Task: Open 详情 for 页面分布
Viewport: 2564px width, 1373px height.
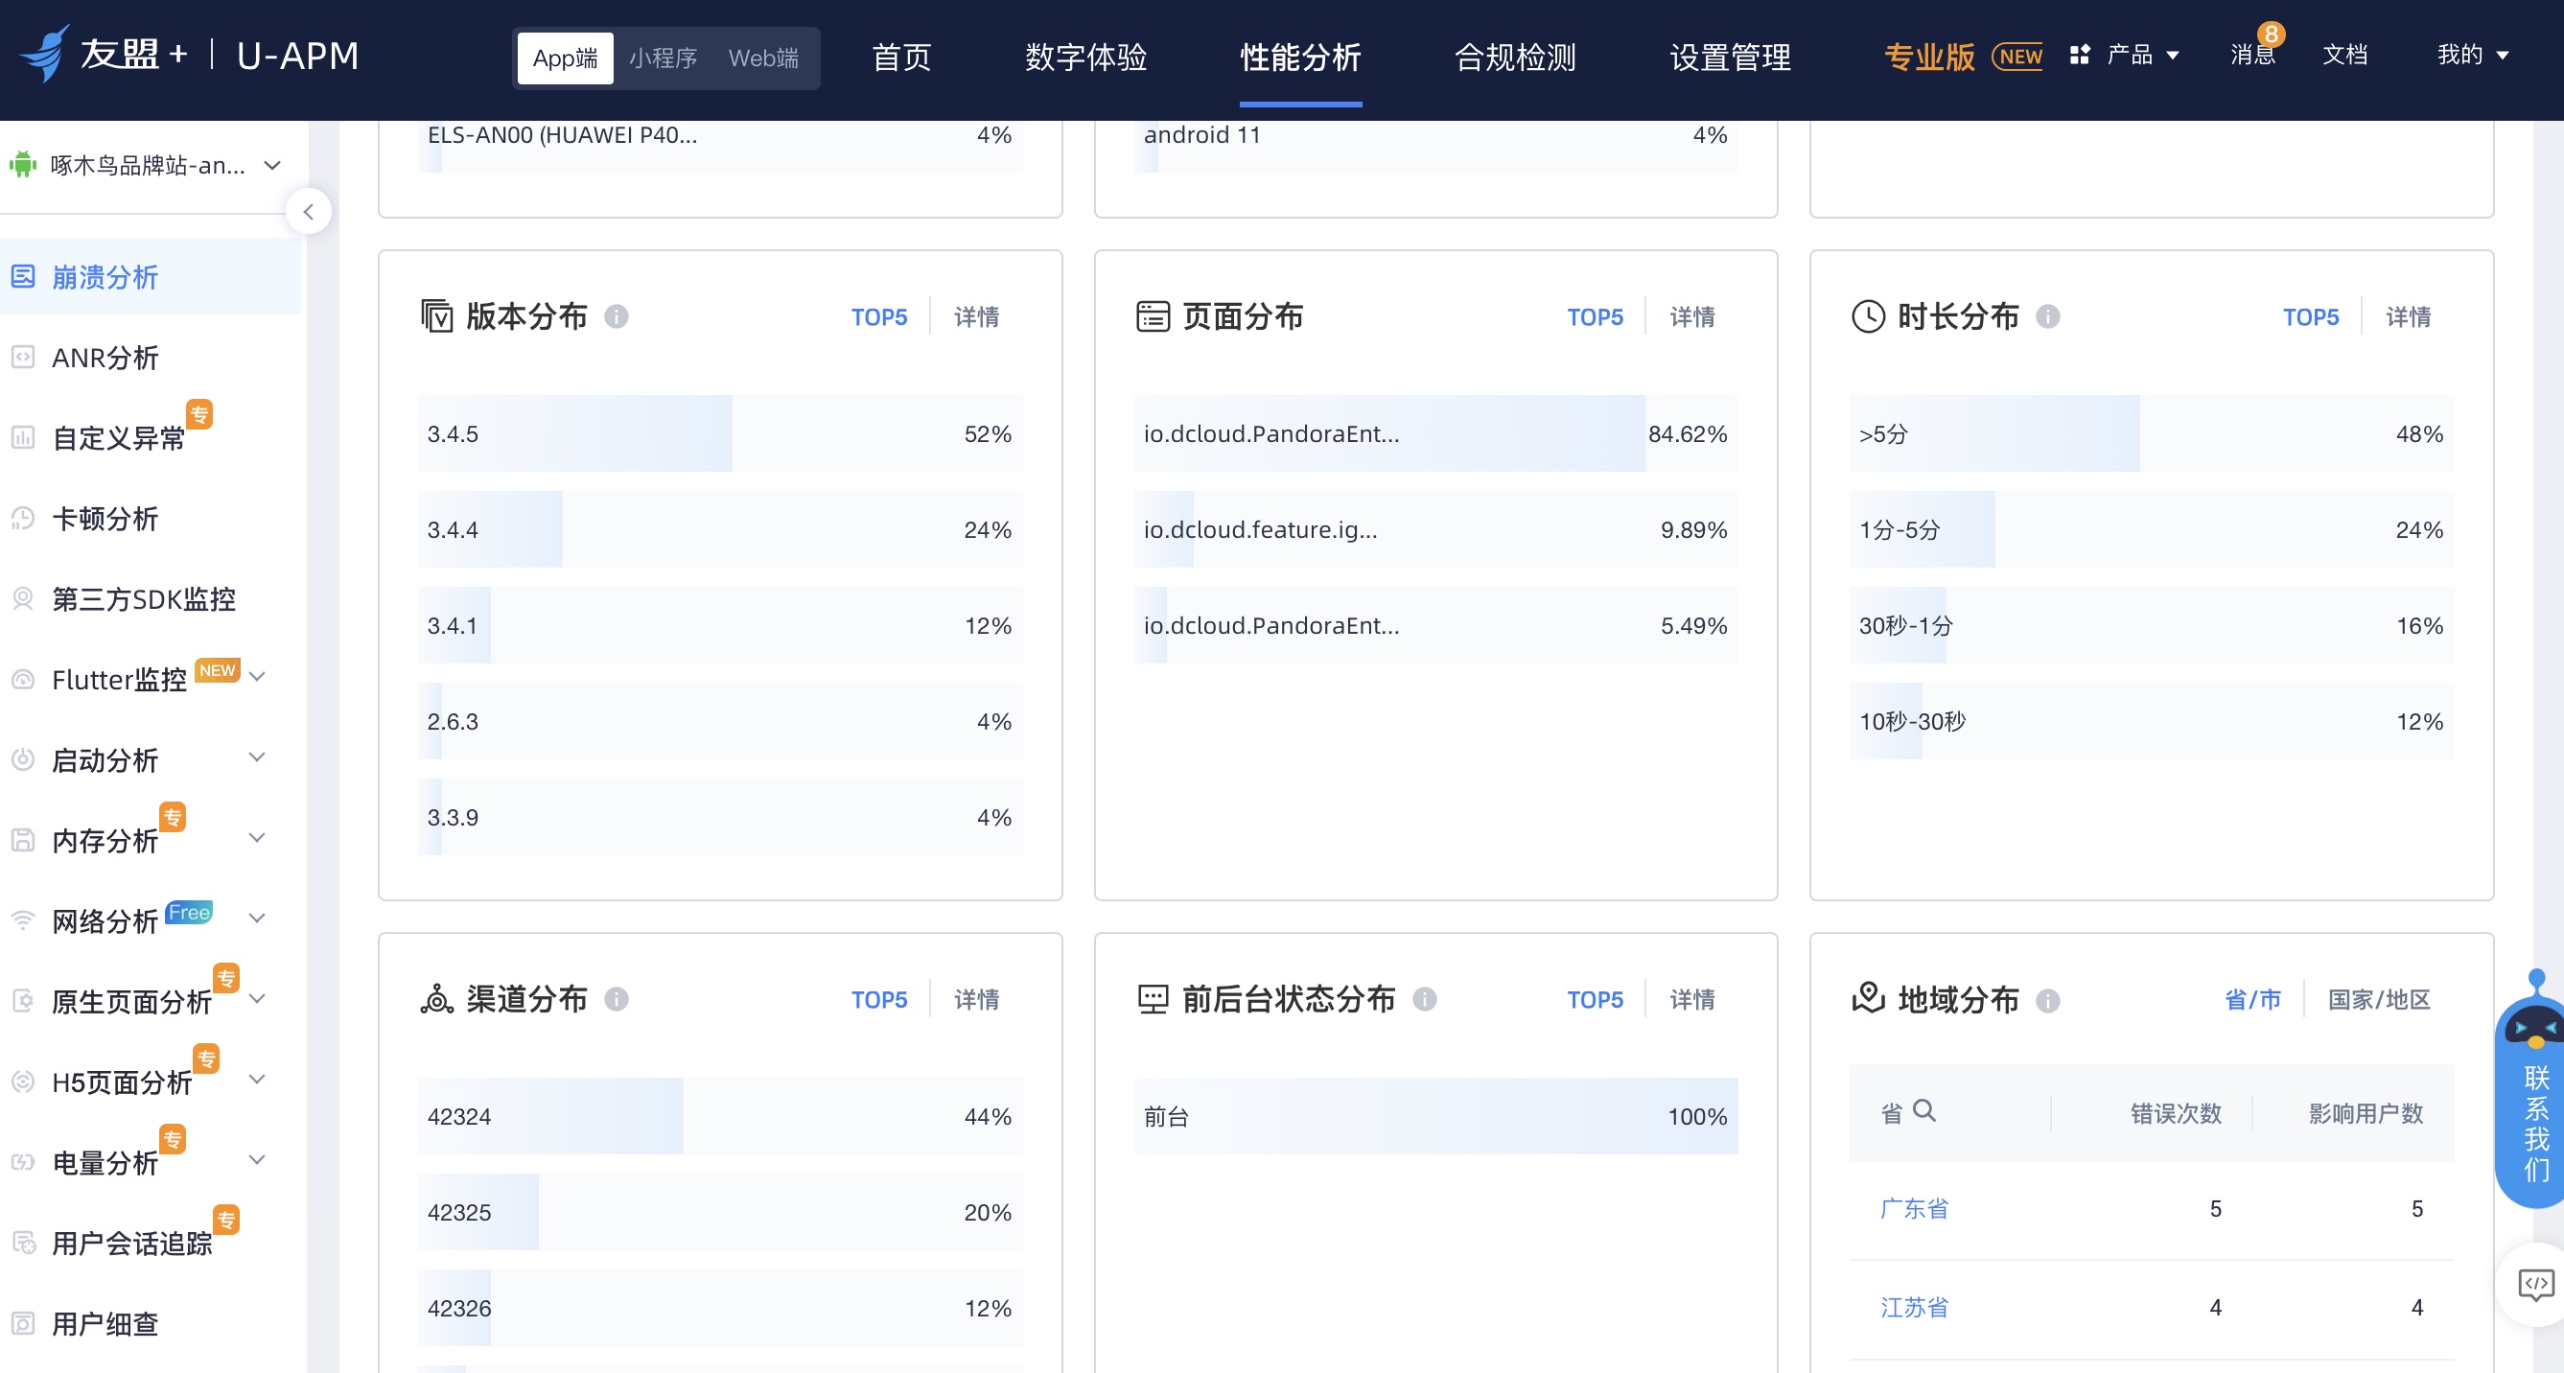Action: coord(1692,316)
